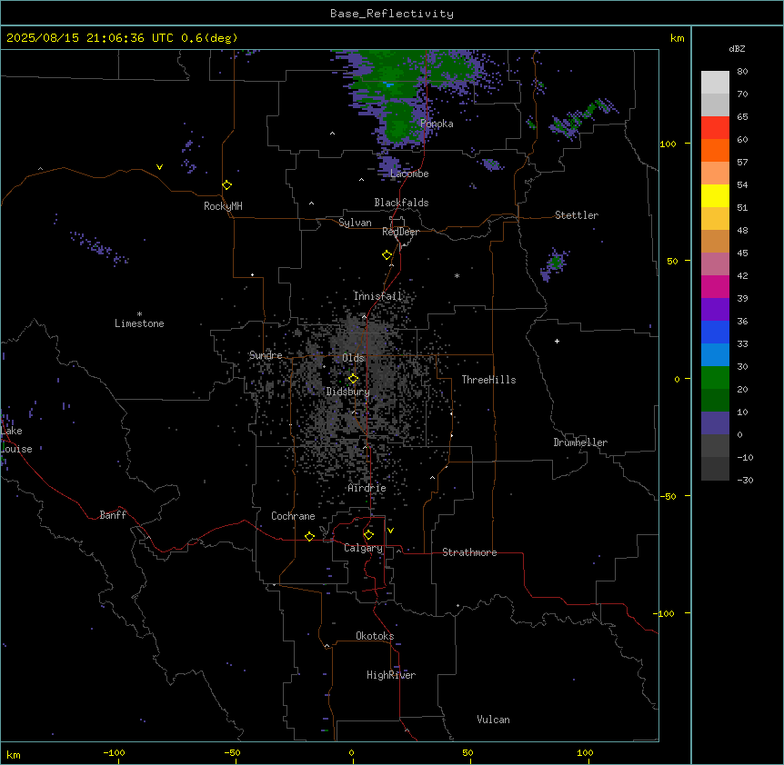784x765 pixels.
Task: Click the yellow V marker northwest of RockyMH
Action: click(159, 167)
